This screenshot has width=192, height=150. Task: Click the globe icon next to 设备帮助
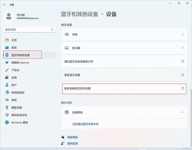(67, 112)
